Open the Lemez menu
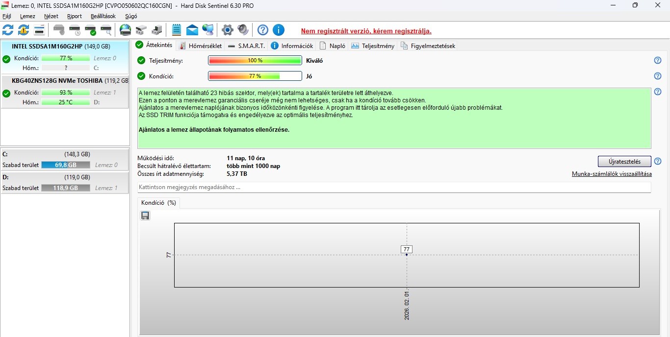Viewport: 670px width, 337px height. [27, 16]
